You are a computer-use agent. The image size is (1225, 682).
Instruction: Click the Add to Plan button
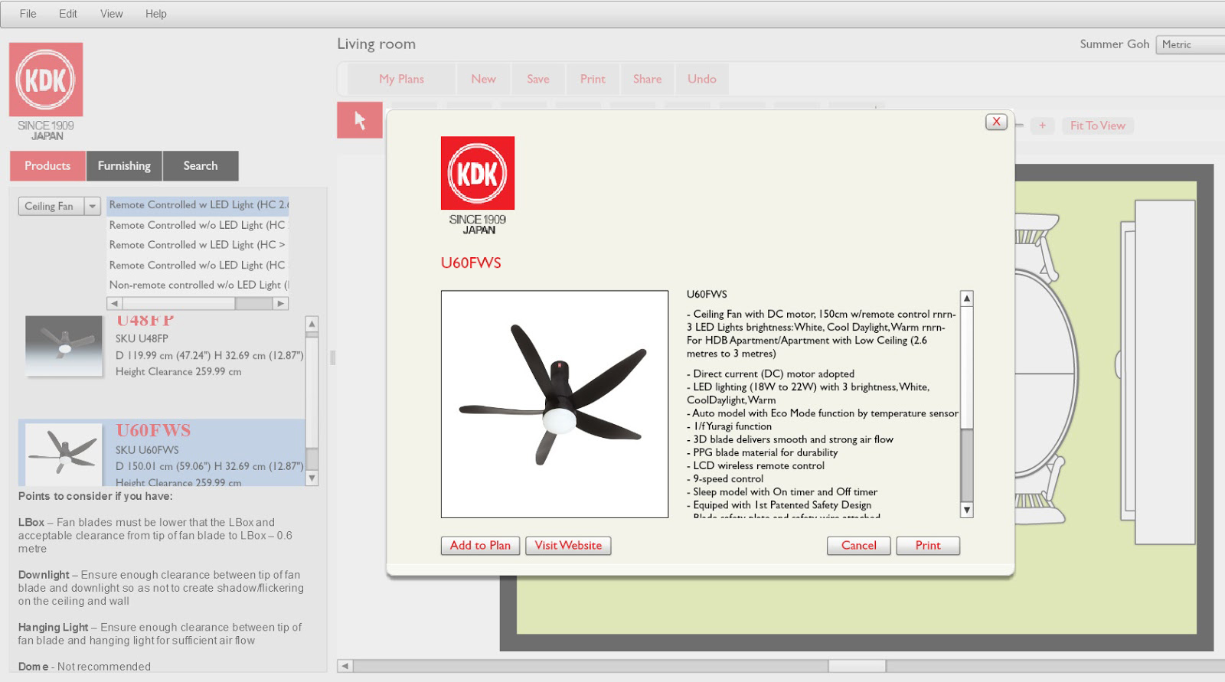point(480,546)
